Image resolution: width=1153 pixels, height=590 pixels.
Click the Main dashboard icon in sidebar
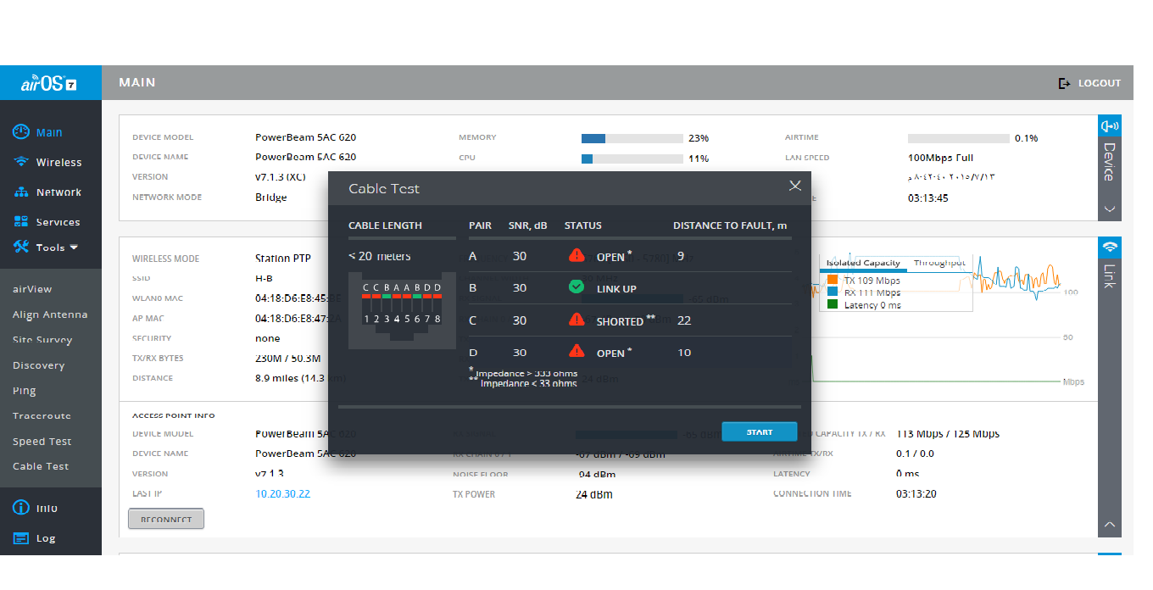[21, 132]
